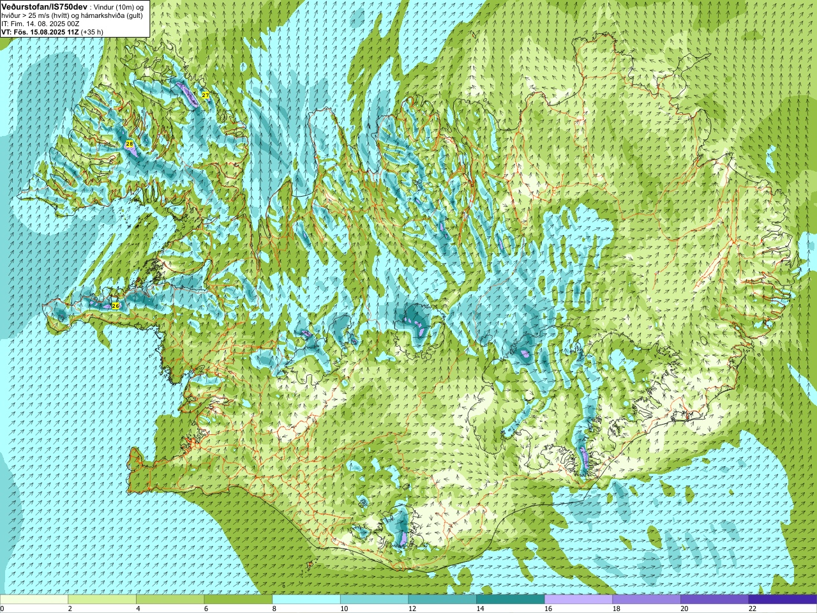817x613 pixels.
Task: Click the 'VT: Fös. 15.08.2025 11Z (+35 h)' line
Action: [52, 31]
